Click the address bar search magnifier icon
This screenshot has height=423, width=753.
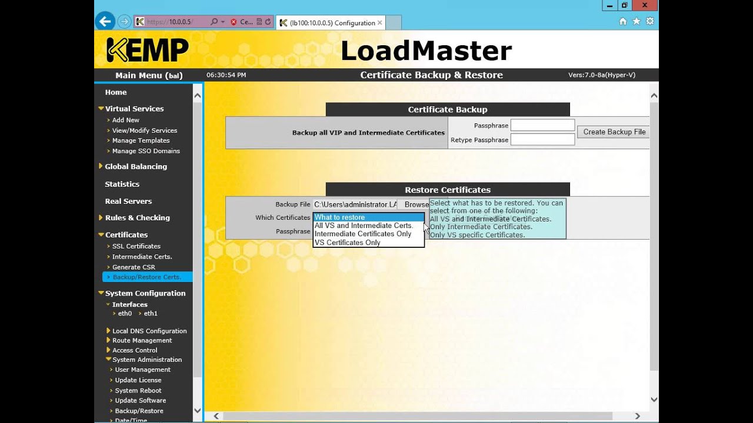click(x=214, y=22)
